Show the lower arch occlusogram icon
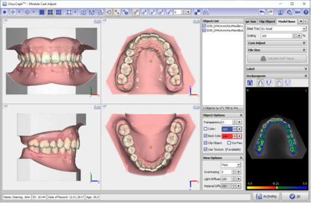311x203 pixels. 269,83
